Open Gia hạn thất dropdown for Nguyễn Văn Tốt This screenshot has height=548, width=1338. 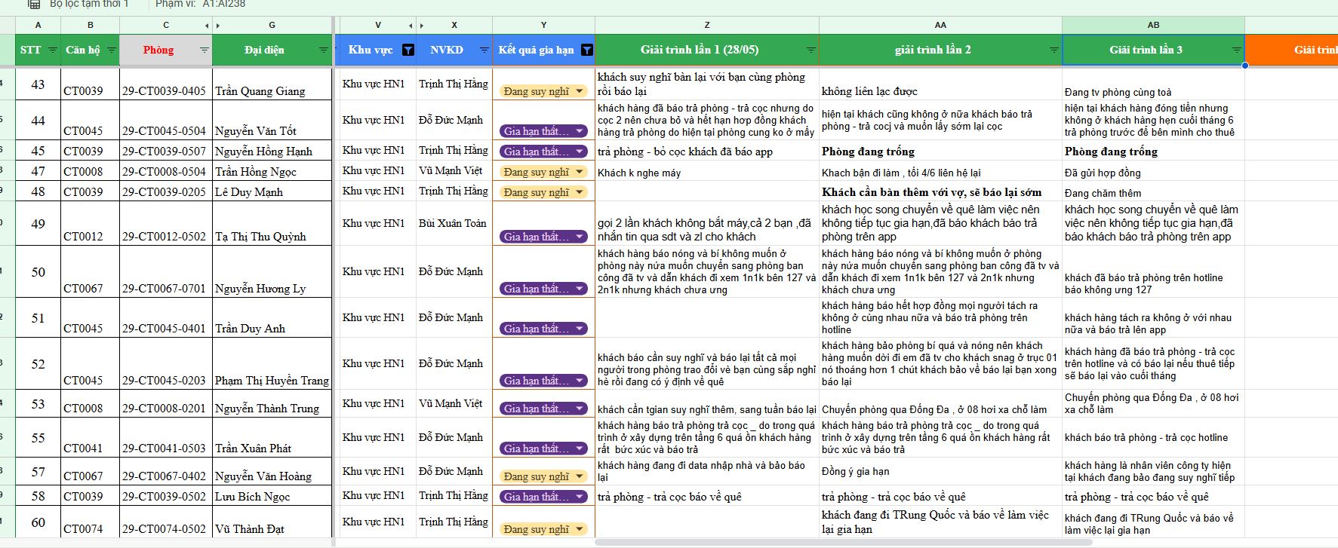click(579, 131)
